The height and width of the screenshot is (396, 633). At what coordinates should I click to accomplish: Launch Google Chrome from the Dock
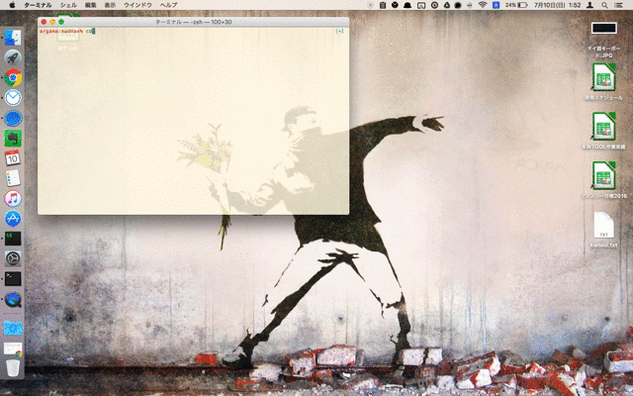tap(13, 77)
